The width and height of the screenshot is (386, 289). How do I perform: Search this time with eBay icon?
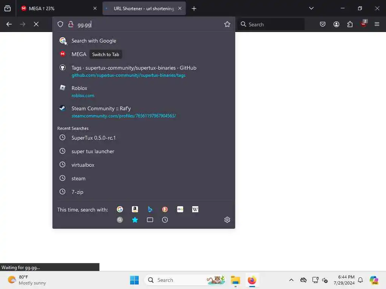(x=180, y=209)
